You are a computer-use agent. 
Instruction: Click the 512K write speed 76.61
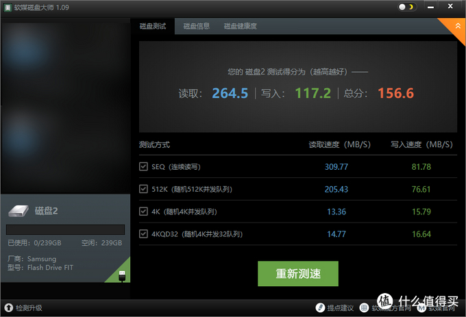tap(421, 190)
